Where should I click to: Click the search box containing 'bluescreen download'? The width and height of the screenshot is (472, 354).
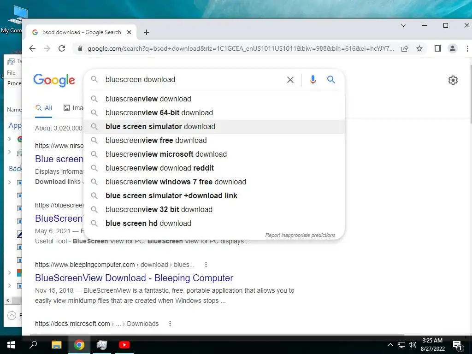[x=193, y=79]
